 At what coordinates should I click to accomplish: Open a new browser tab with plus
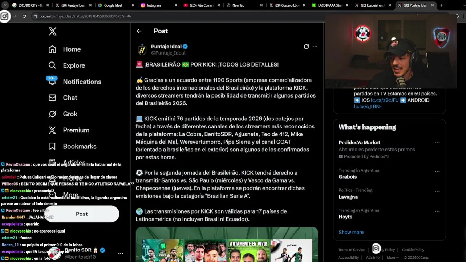click(442, 5)
